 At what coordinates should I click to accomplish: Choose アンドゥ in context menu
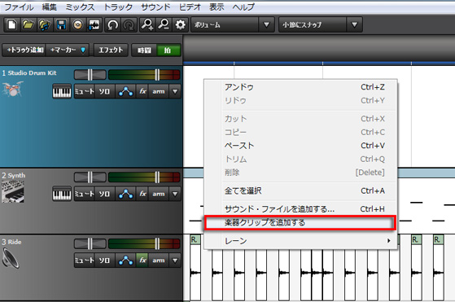(x=300, y=87)
